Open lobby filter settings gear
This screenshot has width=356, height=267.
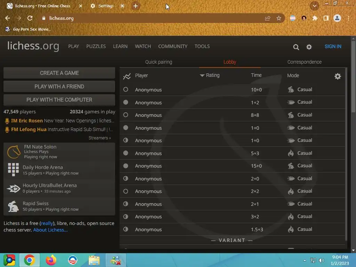338,76
